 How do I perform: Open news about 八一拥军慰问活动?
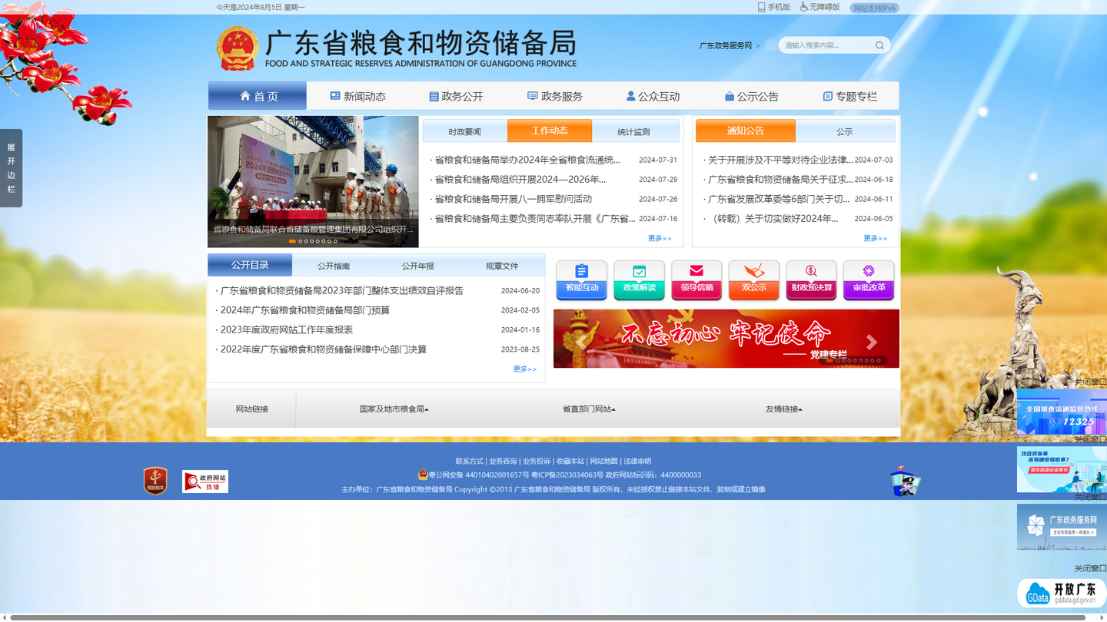click(x=514, y=199)
